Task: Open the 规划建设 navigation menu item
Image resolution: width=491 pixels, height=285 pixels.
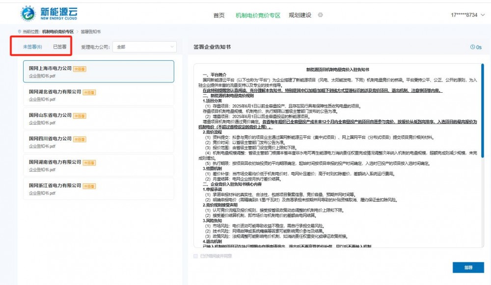Action: point(300,15)
